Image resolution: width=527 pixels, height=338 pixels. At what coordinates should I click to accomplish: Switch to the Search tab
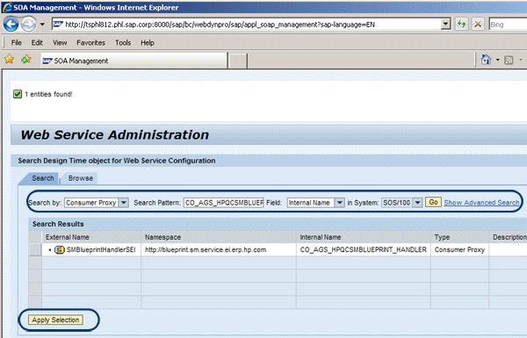click(43, 178)
